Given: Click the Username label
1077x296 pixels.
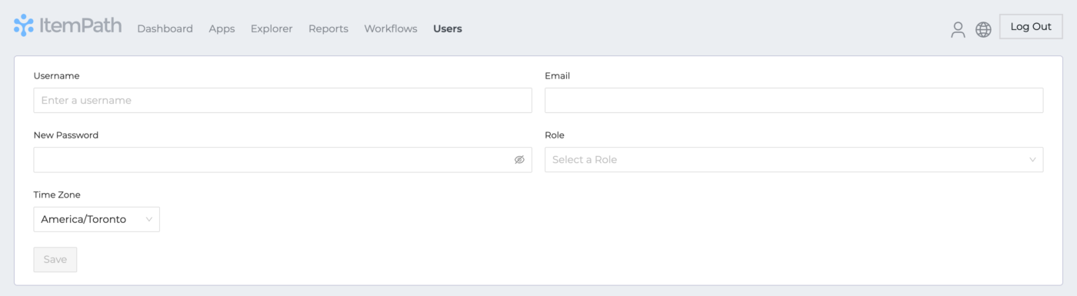Looking at the screenshot, I should tap(57, 75).
